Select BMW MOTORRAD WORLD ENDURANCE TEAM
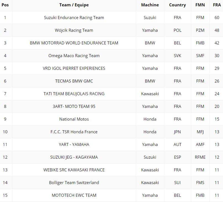Screen dimensions: 223x202 [74, 43]
